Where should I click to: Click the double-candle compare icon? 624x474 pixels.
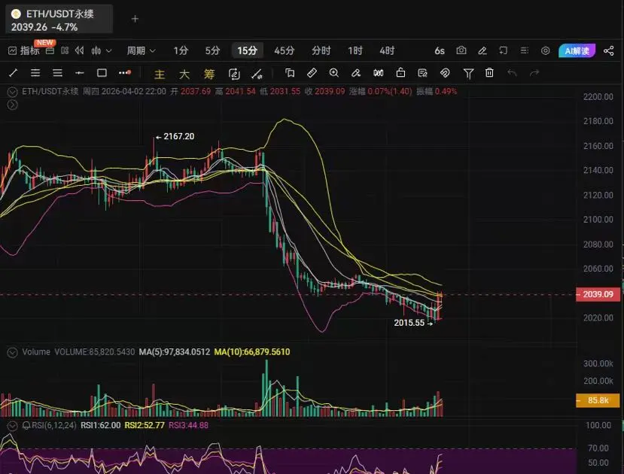(x=379, y=73)
